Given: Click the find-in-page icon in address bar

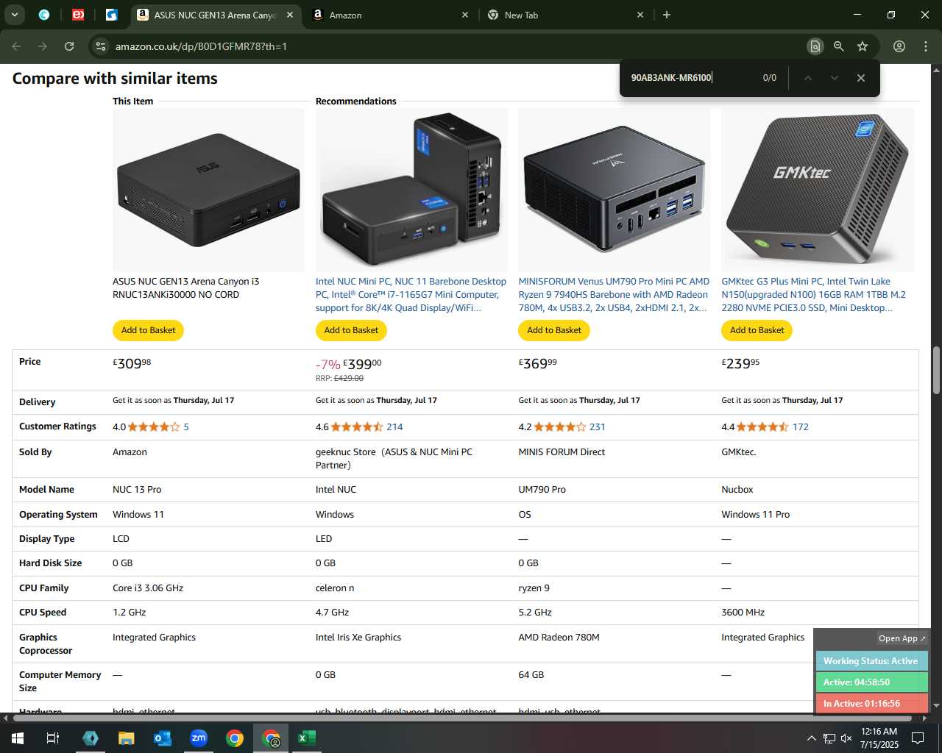Looking at the screenshot, I should (815, 46).
